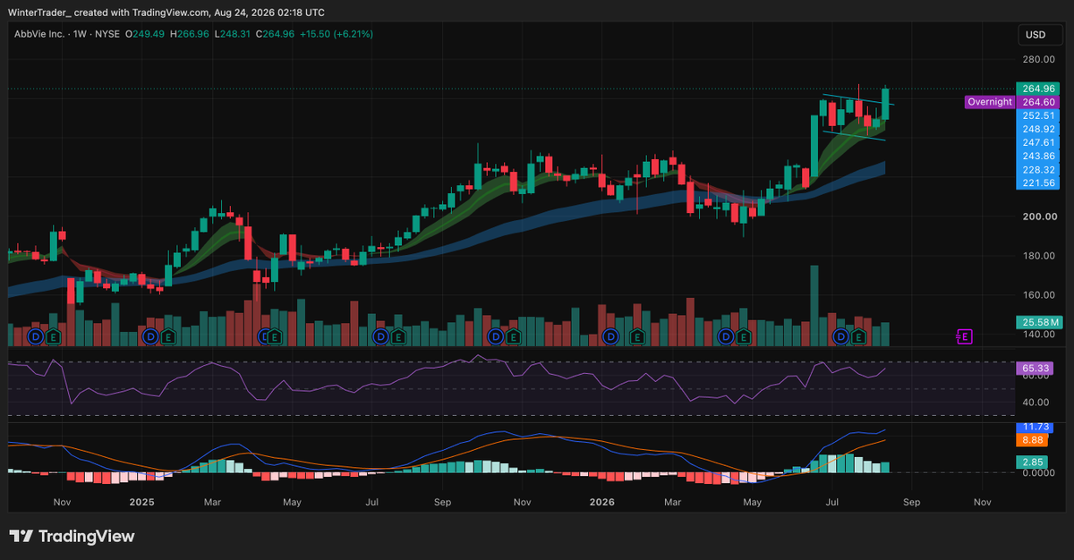This screenshot has width=1074, height=560.
Task: Open the dividend marker nearest the 2026 label
Action: 610,337
